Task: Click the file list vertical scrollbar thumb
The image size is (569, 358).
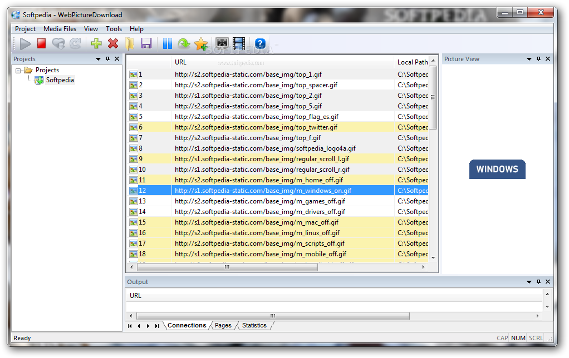Action: [433, 97]
